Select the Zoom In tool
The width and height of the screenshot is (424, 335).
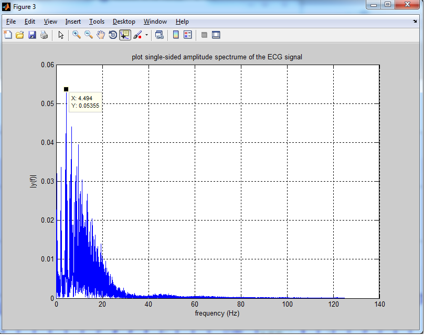[76, 35]
